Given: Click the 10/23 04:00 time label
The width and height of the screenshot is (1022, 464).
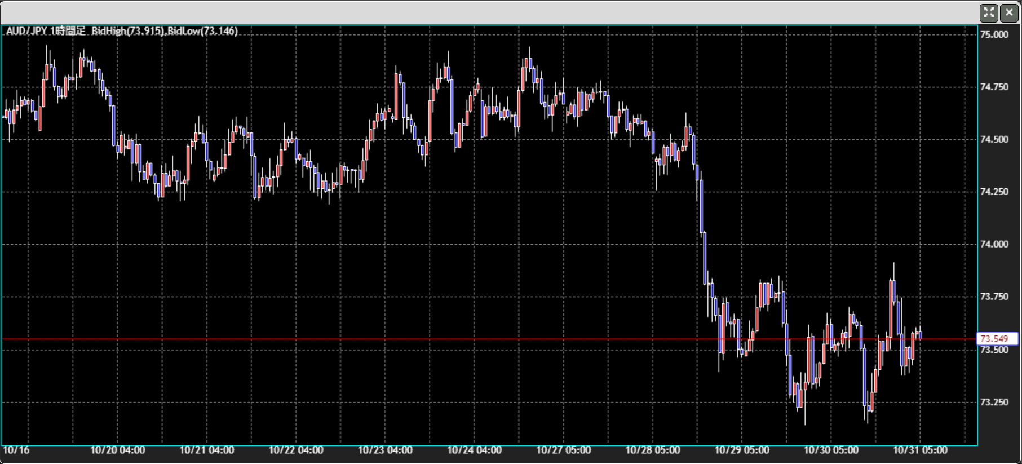Looking at the screenshot, I should click(x=385, y=450).
